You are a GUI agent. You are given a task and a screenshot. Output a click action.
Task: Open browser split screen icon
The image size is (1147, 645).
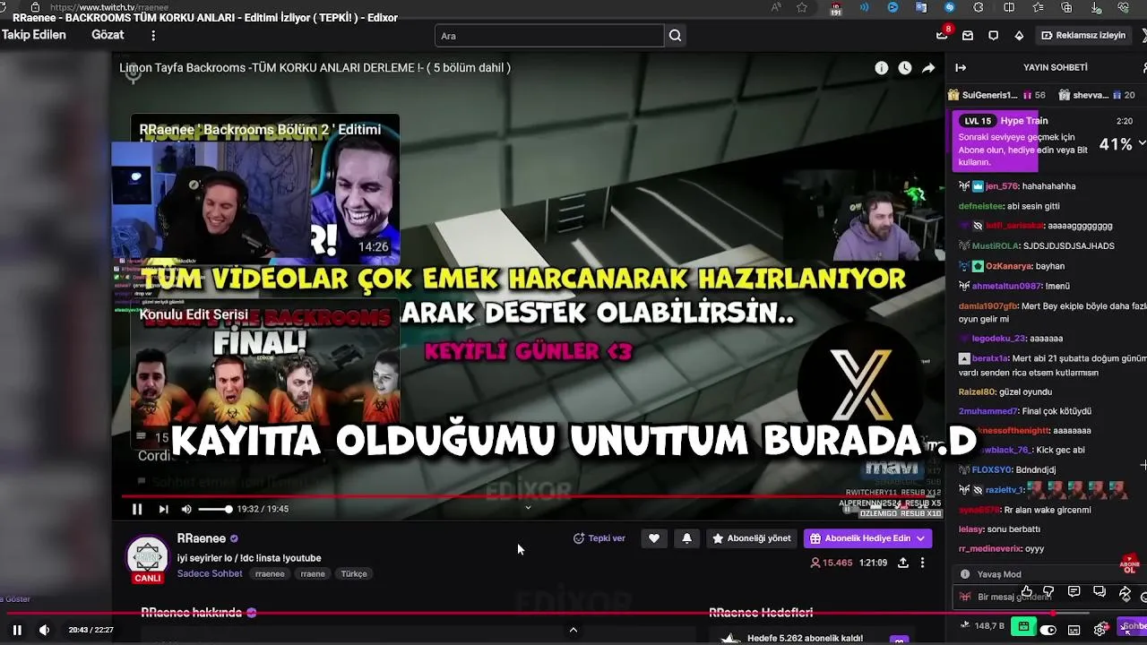pyautogui.click(x=1009, y=7)
